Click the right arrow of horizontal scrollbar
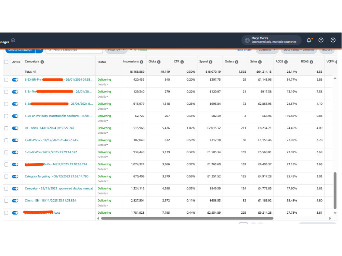The height and width of the screenshot is (256, 342). 330,218
